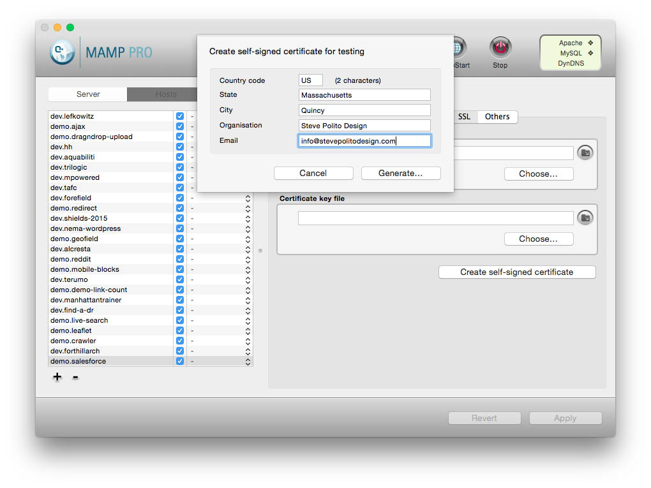The image size is (651, 488).
Task: Click the MySQL status indicator
Action: pyautogui.click(x=590, y=53)
